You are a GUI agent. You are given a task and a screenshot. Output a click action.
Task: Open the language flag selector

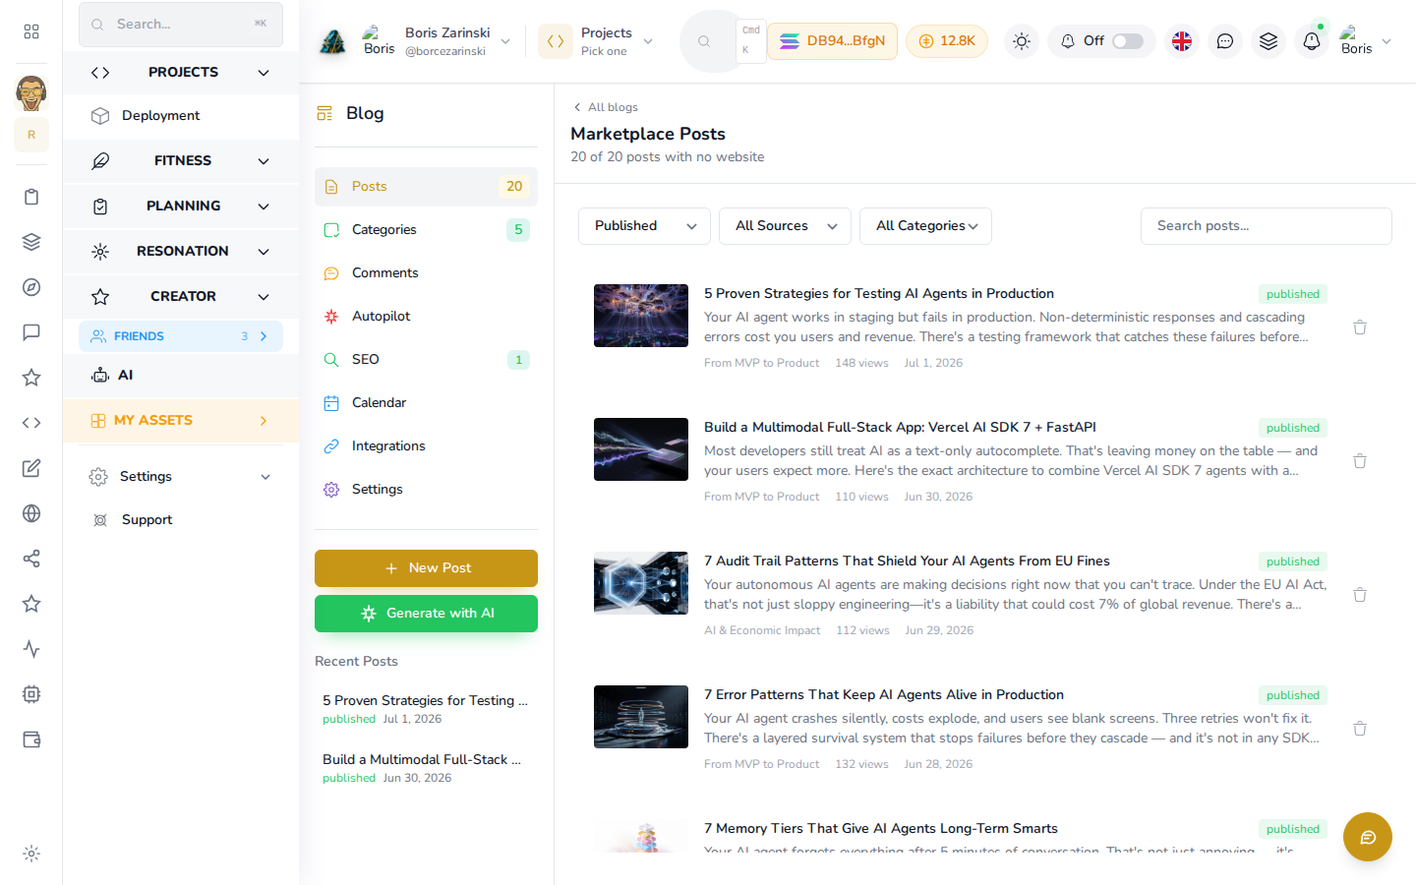1182,41
